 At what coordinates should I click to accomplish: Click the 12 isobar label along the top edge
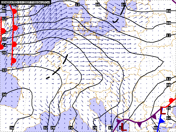coord(78,5)
